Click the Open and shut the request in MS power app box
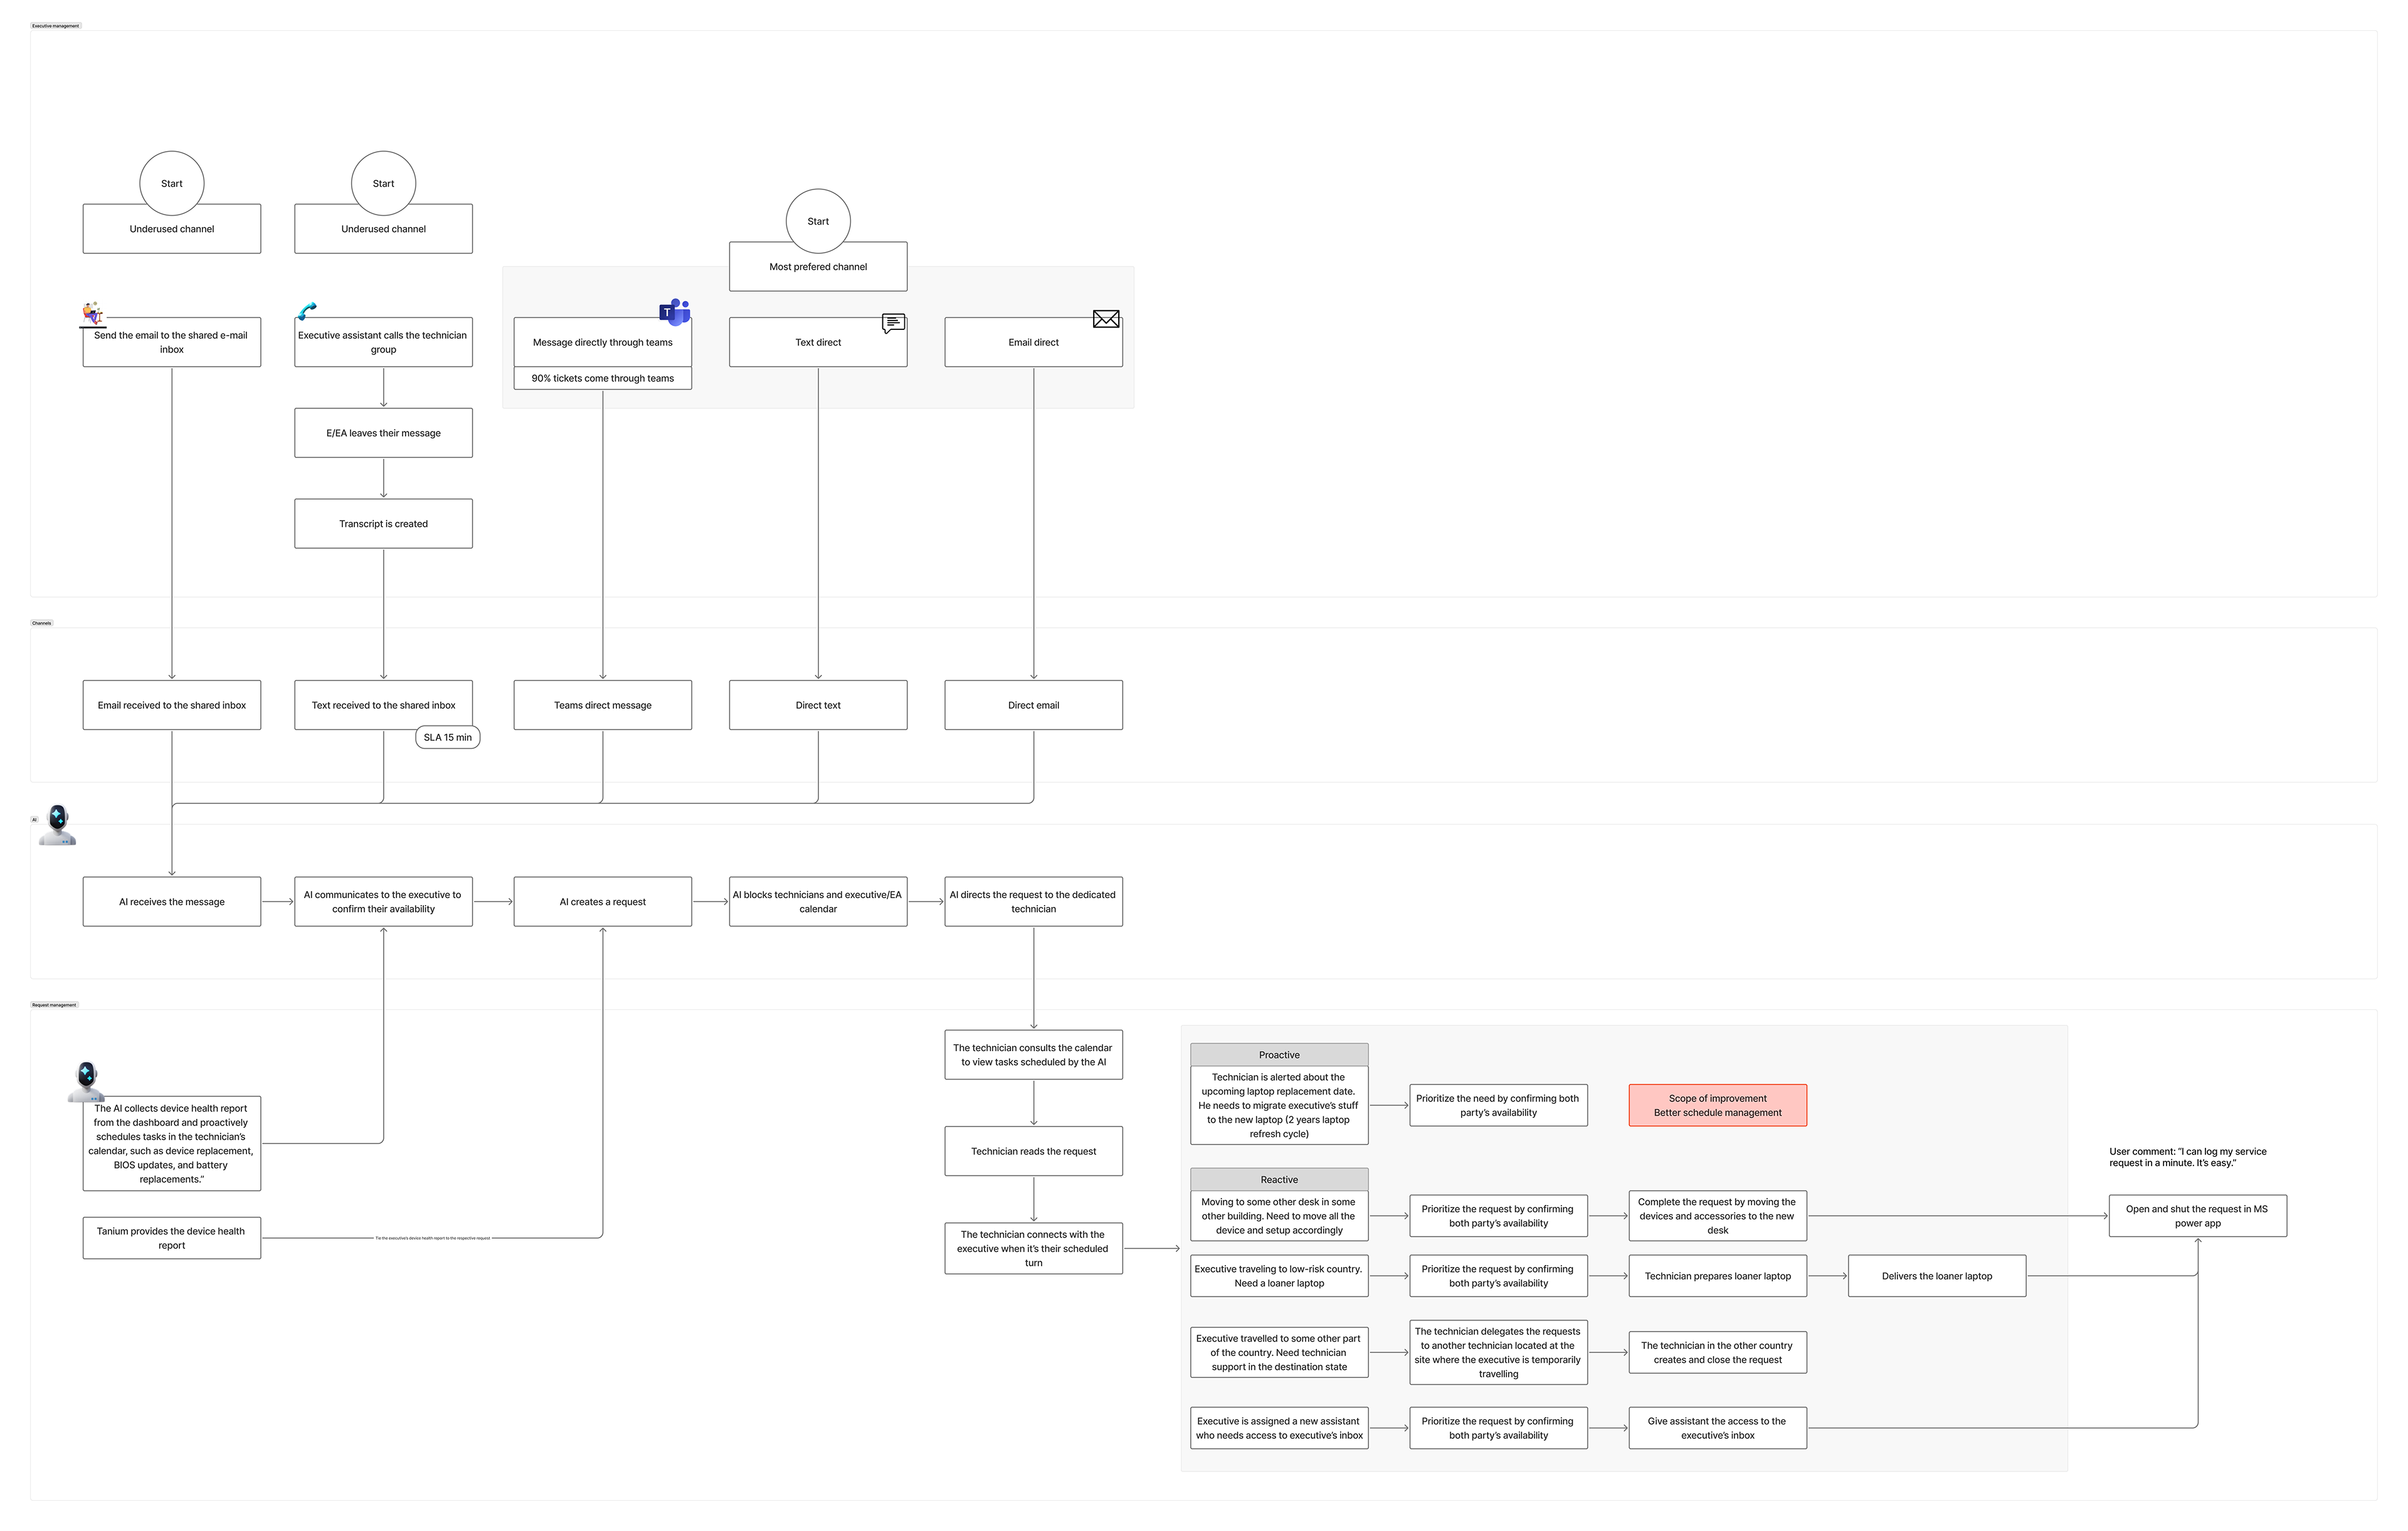The width and height of the screenshot is (2408, 1531). pyautogui.click(x=2197, y=1216)
